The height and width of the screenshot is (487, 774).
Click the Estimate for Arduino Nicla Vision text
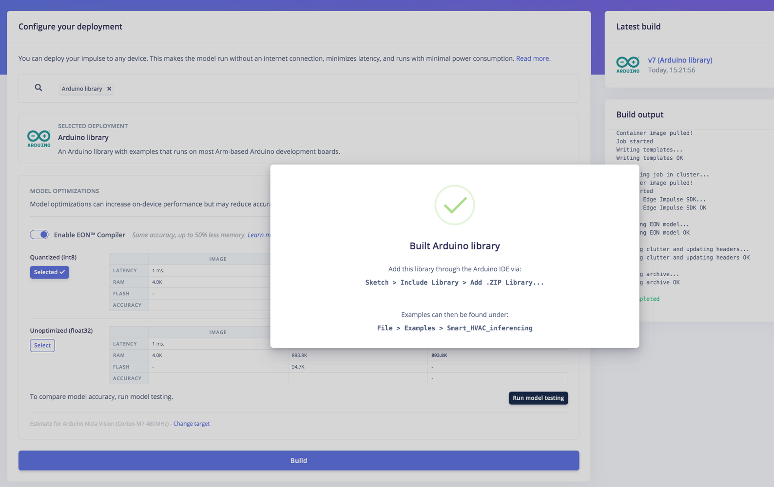coord(99,424)
